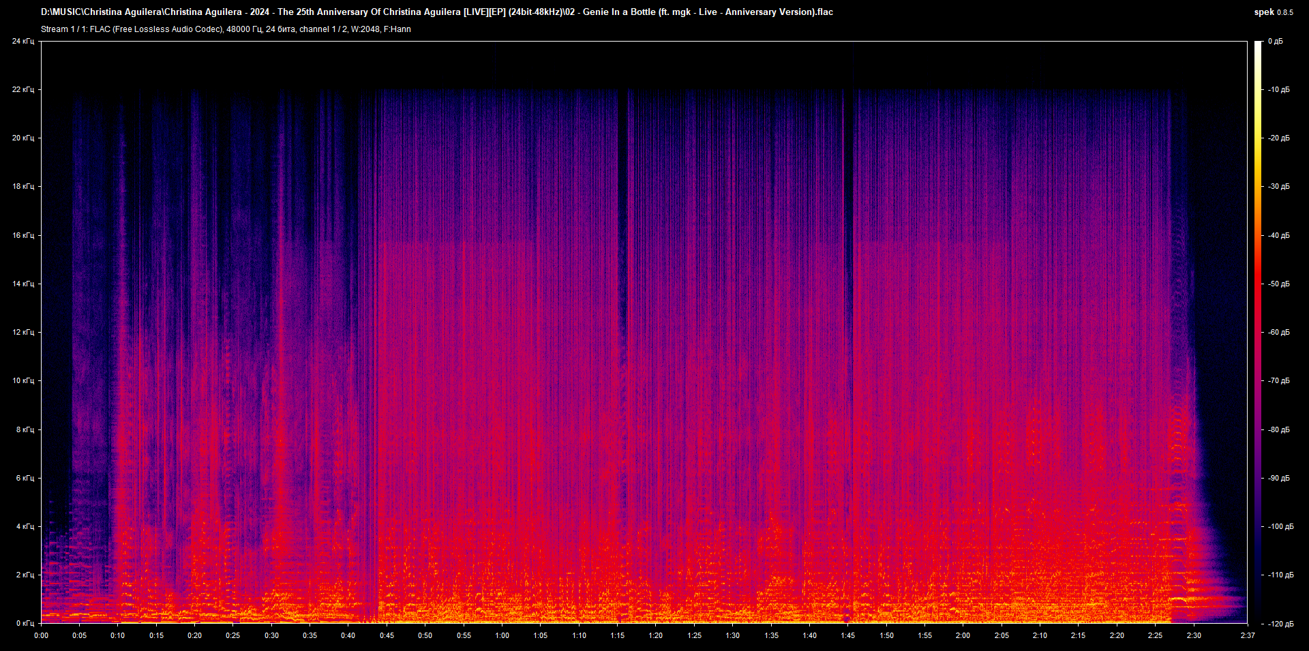Image resolution: width=1309 pixels, height=651 pixels.
Task: Click the 0 кГц frequency axis label
Action: (25, 622)
